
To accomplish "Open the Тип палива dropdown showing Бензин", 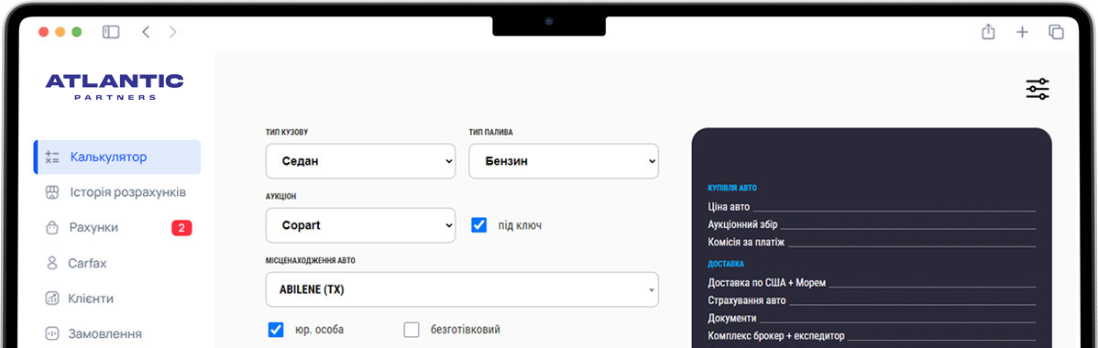I will tap(564, 161).
